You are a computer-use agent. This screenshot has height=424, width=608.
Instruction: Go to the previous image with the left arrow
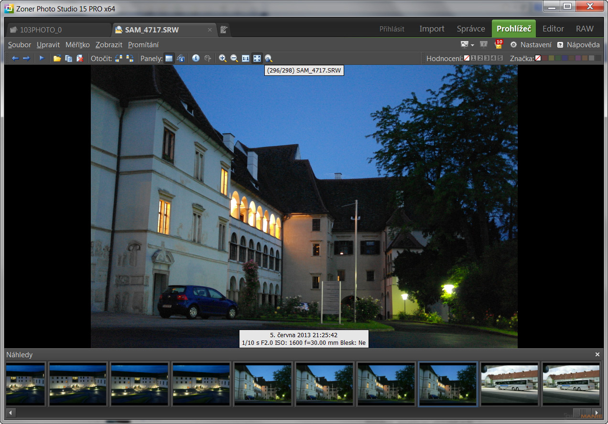[x=15, y=58]
